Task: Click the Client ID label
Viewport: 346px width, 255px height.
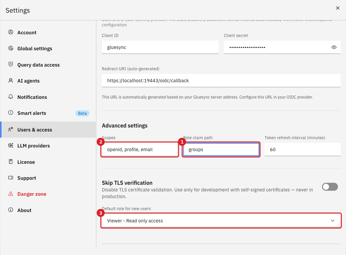Action: (110, 35)
